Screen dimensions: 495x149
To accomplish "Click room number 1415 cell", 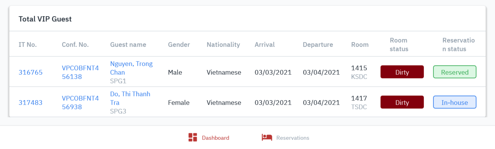I will (359, 68).
